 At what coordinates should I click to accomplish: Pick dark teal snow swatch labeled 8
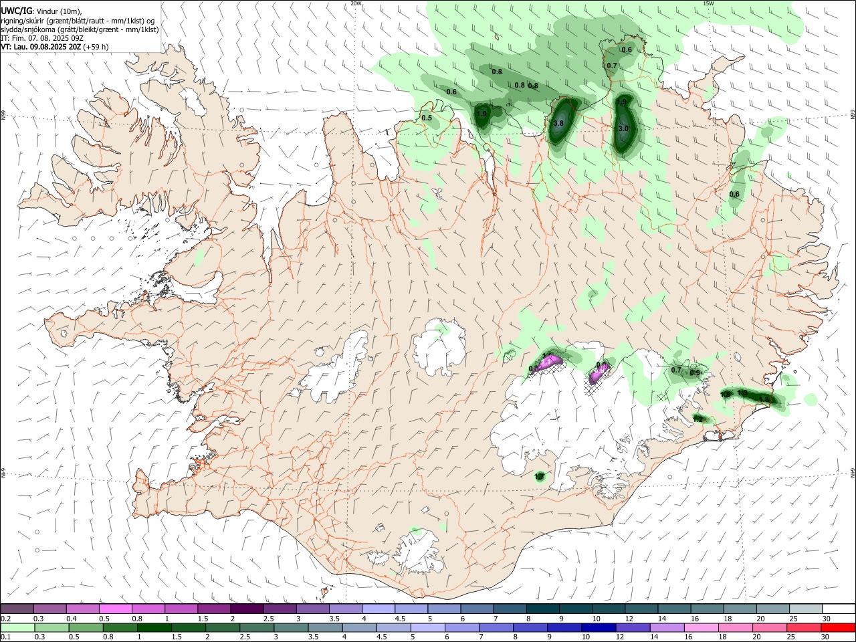(542, 609)
